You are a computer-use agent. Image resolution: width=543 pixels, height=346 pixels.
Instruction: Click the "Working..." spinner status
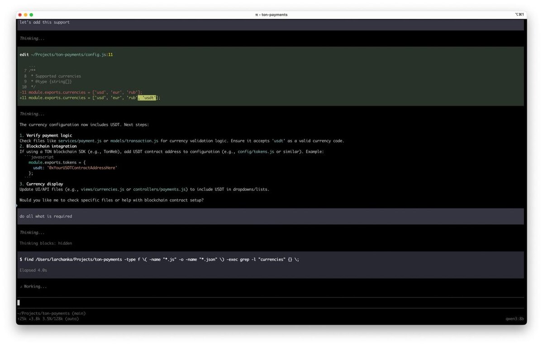coord(33,286)
